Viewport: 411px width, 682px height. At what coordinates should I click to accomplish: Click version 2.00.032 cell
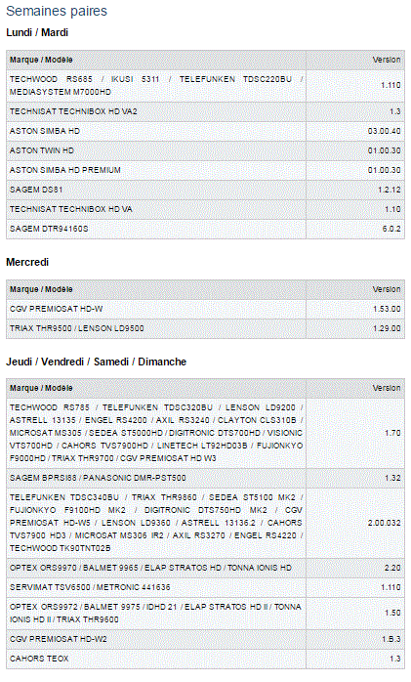[355, 523]
